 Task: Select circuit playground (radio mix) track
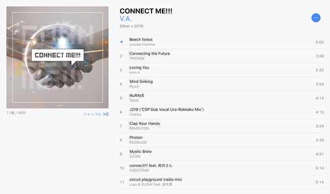(222, 182)
